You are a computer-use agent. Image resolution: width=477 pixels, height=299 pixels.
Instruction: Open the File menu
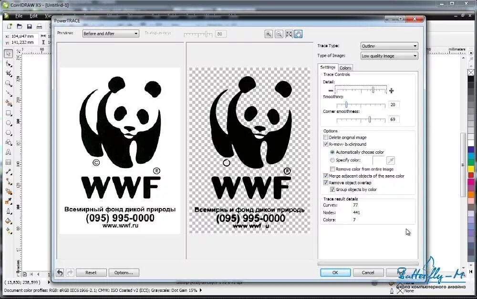coord(19,16)
